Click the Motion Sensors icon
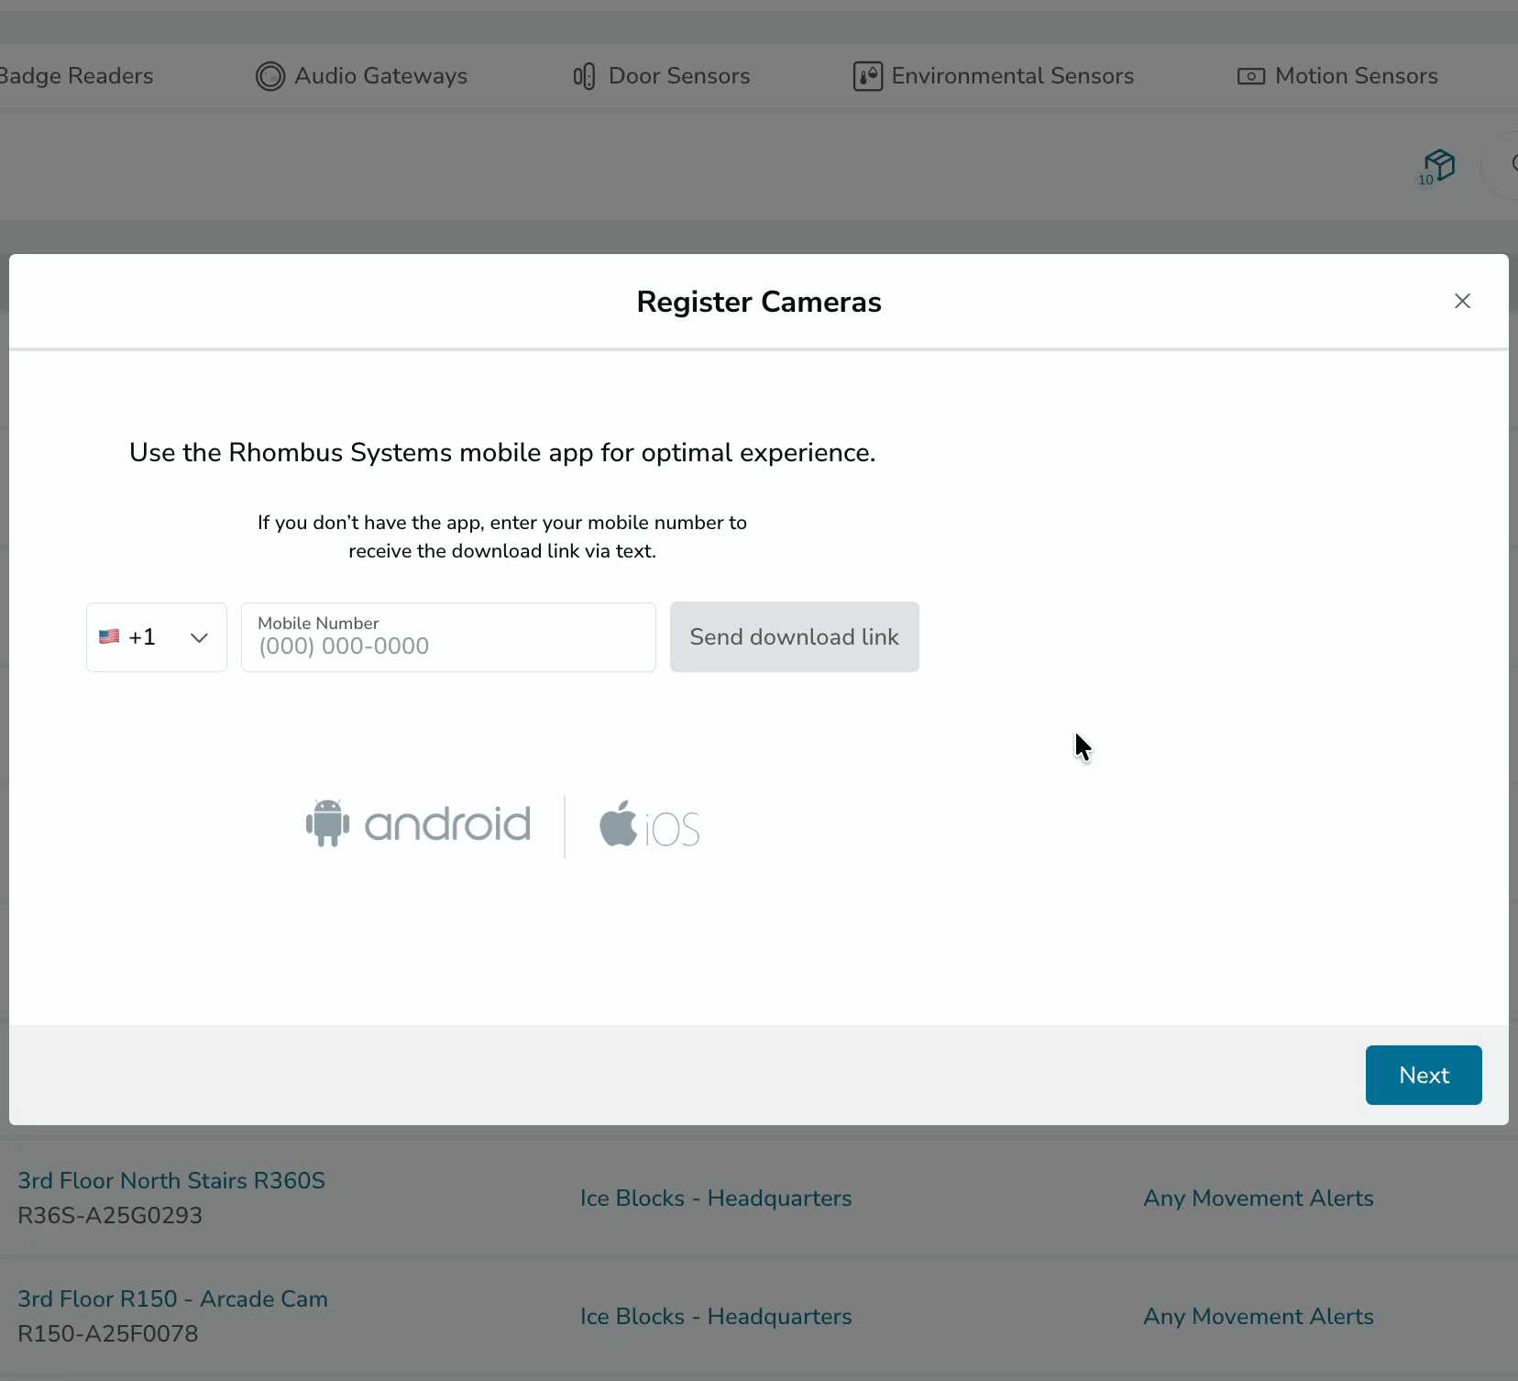This screenshot has width=1518, height=1381. [1251, 76]
